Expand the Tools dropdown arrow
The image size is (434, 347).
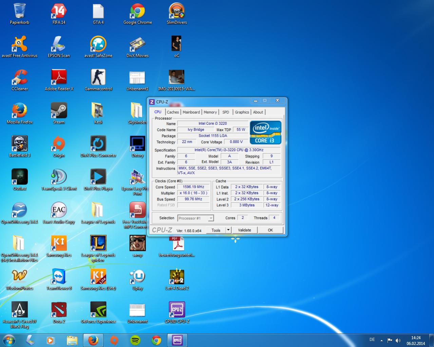point(228,230)
